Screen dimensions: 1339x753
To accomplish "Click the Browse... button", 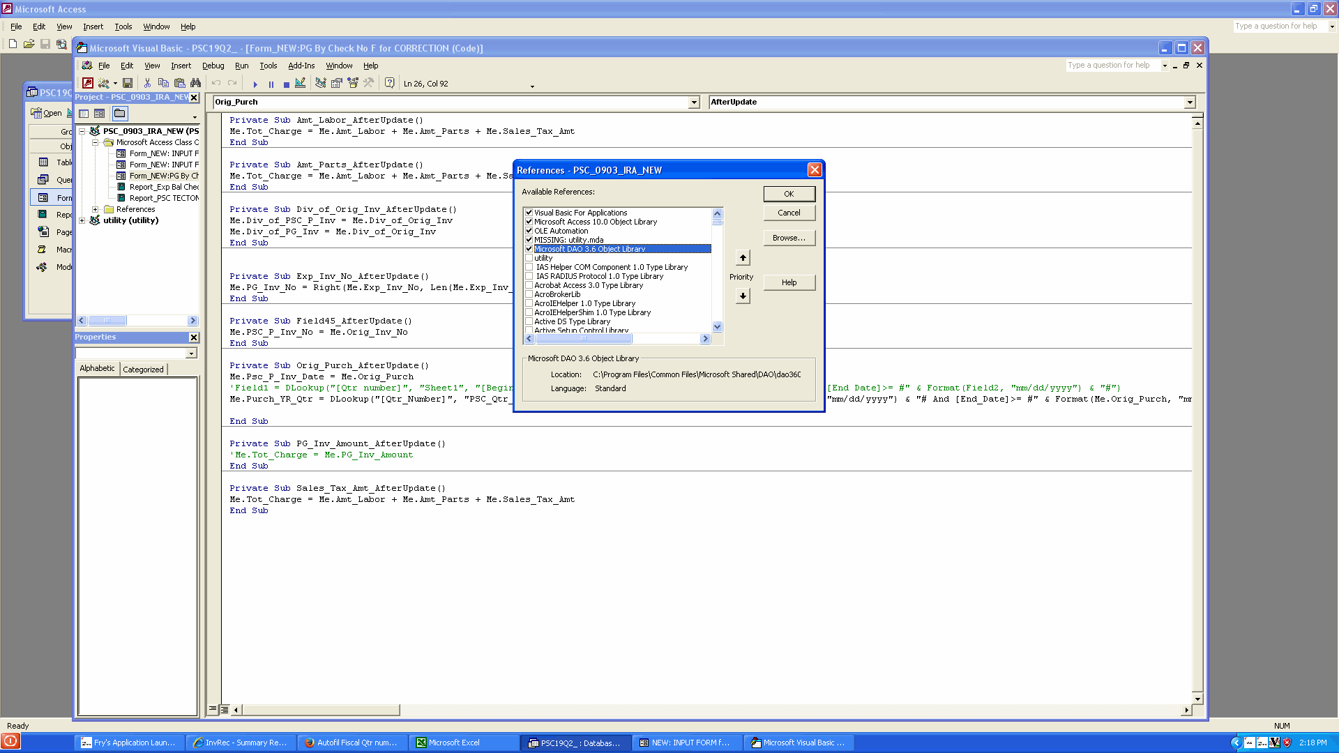I will coord(789,238).
